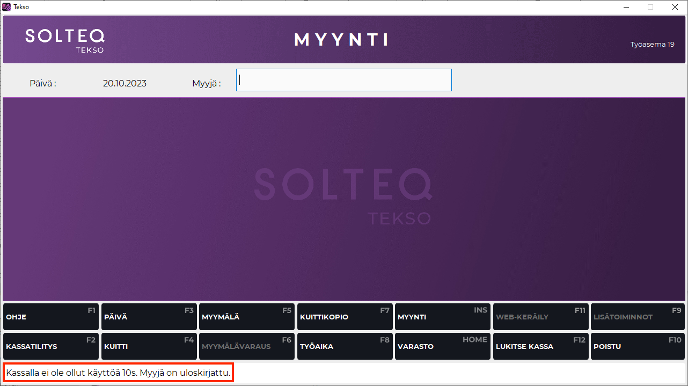The image size is (688, 386).
Task: Exit using the POISTU F10 button
Action: 638,346
